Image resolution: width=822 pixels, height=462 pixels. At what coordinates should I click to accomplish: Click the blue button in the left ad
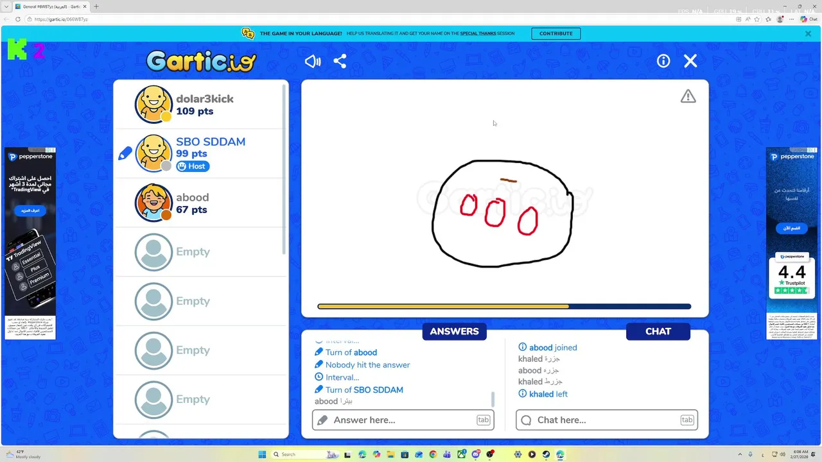click(30, 210)
